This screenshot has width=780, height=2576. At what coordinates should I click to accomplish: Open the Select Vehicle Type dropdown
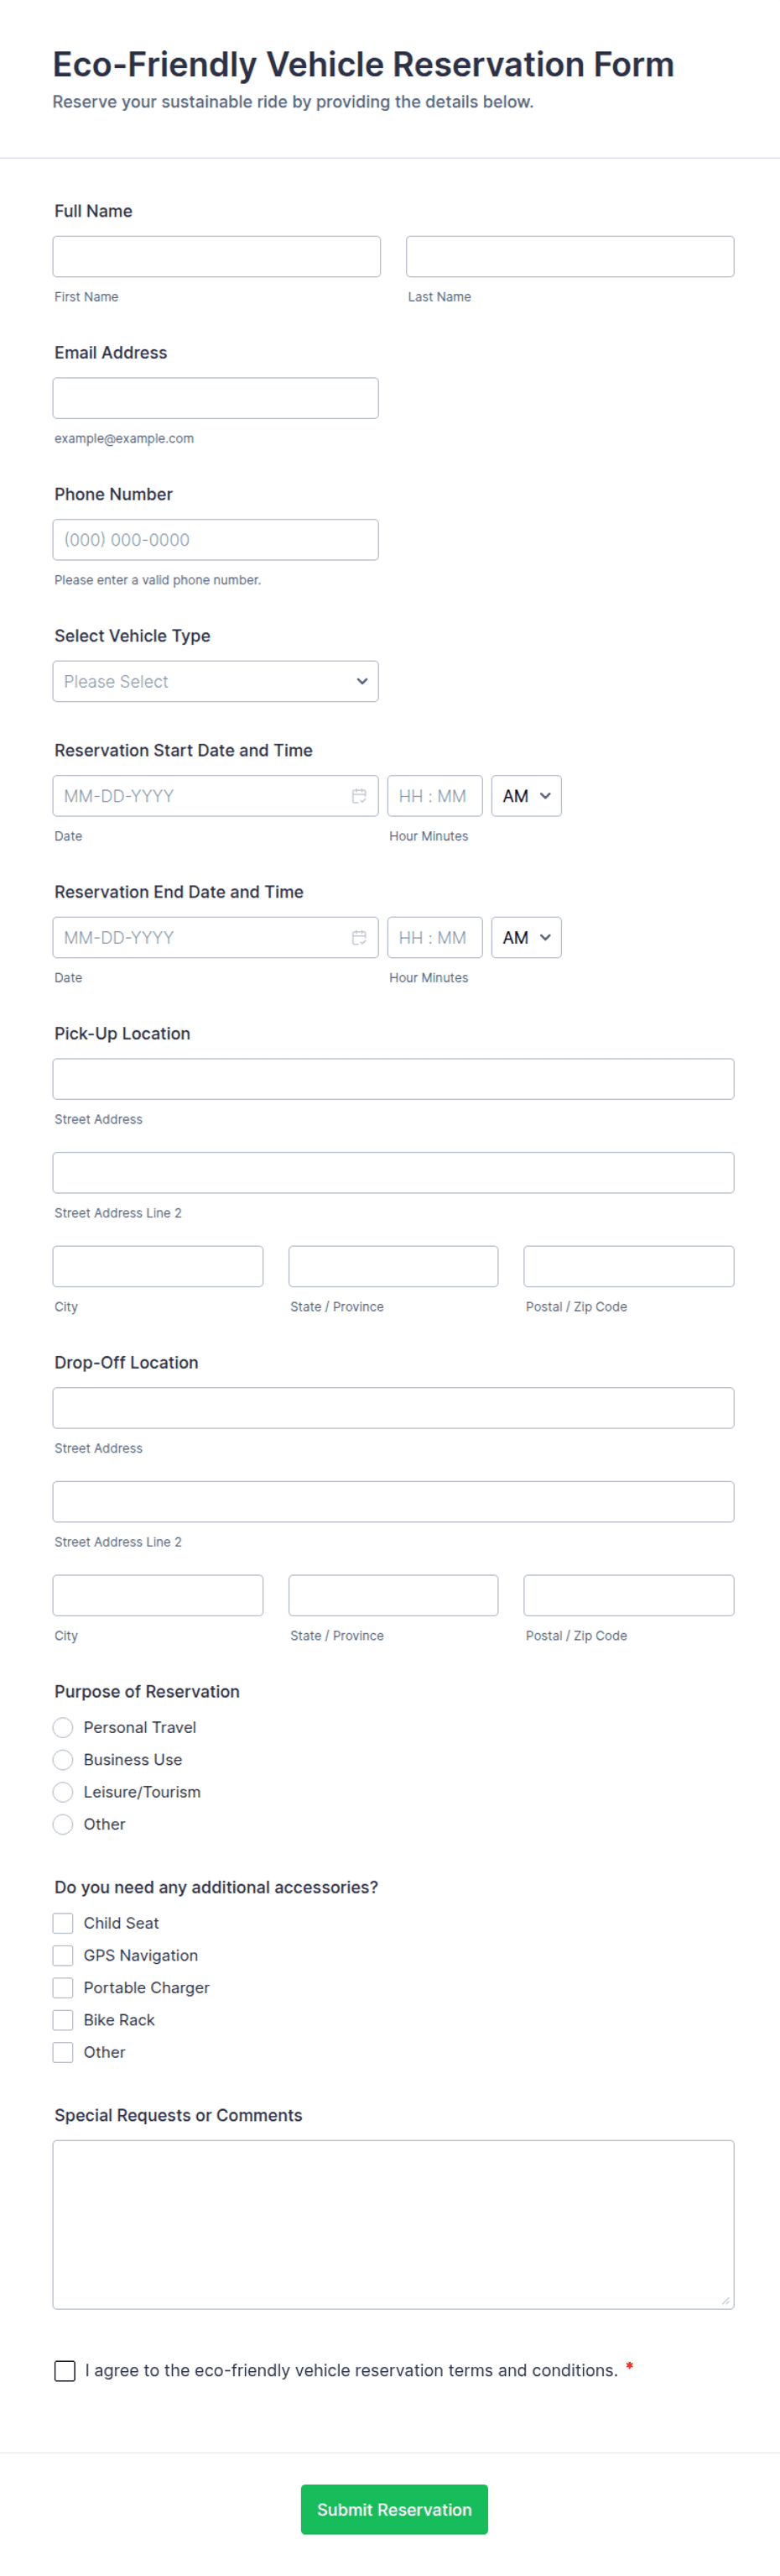(x=216, y=681)
